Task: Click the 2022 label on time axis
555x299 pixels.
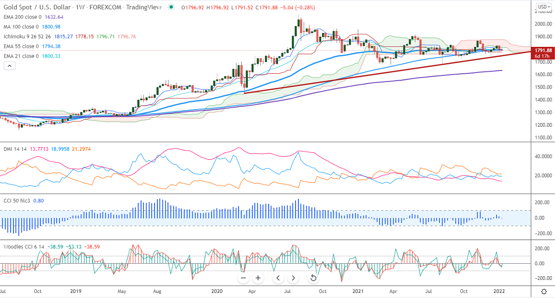Action: 499,291
